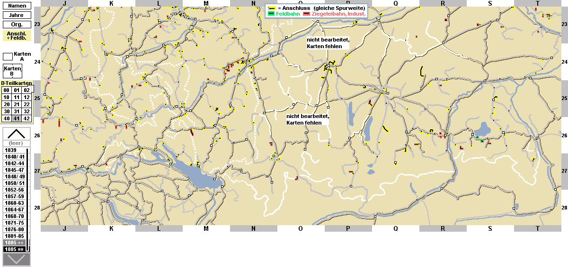Switch to sub-map 32
The height and width of the screenshot is (269, 568).
(27, 111)
